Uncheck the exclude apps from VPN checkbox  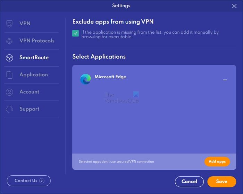click(x=75, y=33)
